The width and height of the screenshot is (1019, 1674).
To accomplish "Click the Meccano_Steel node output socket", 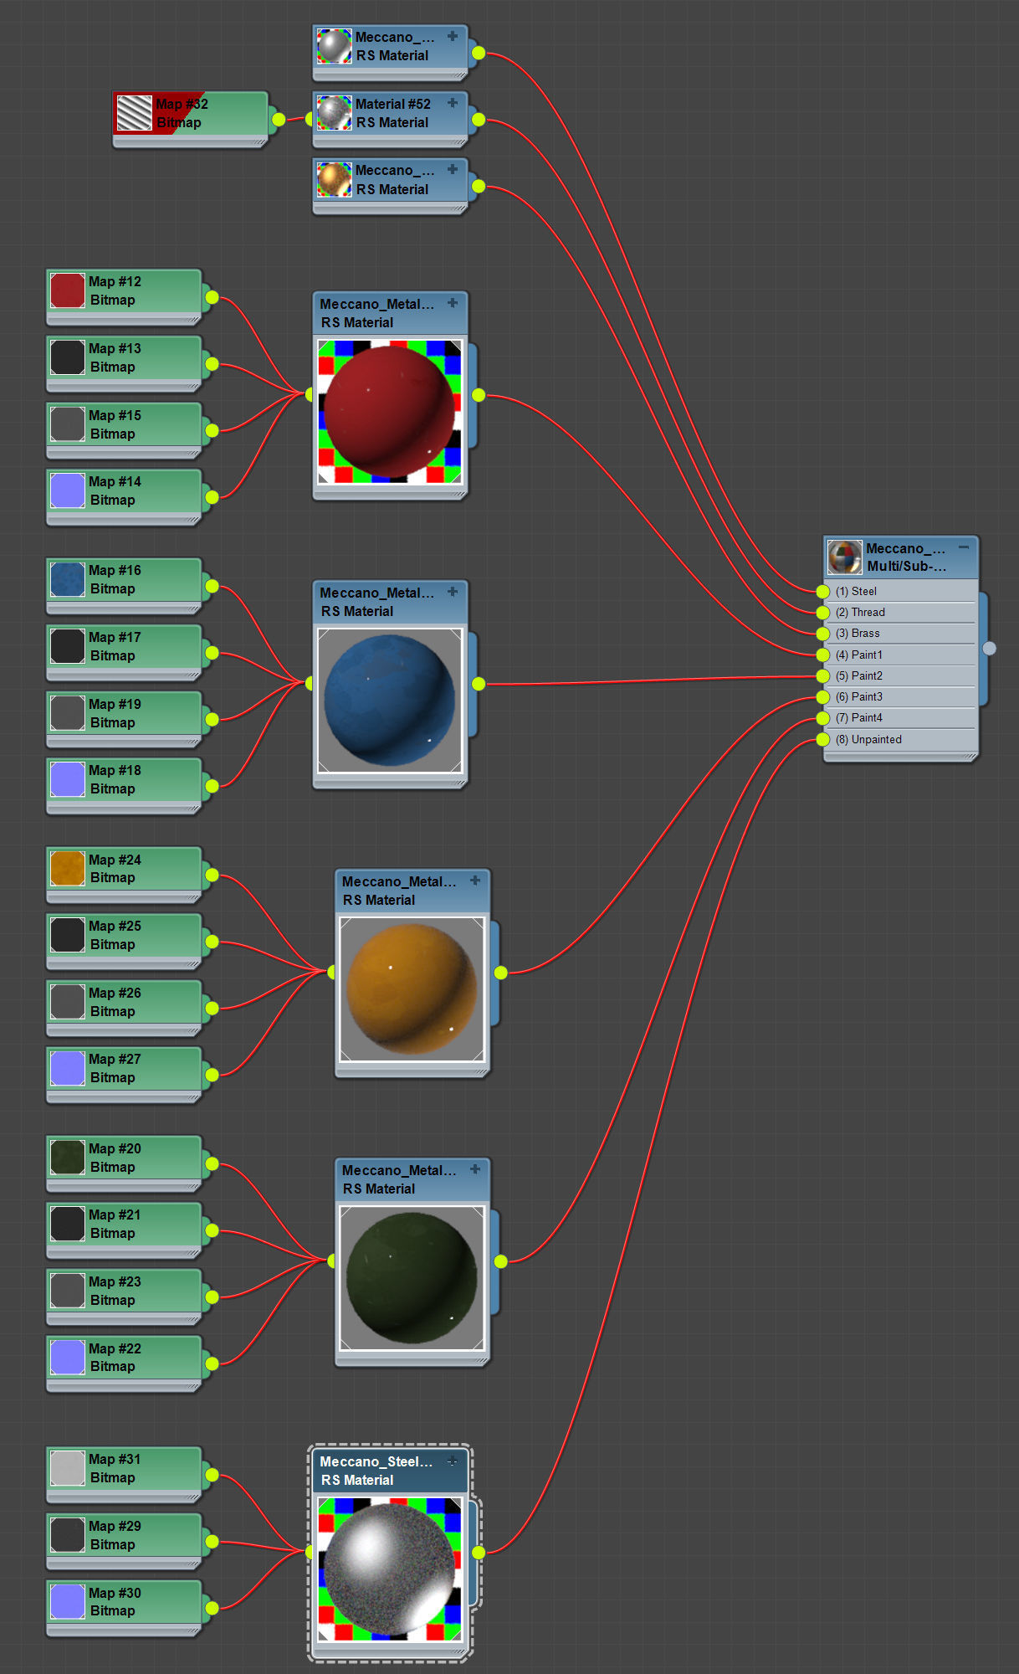I will tap(479, 1553).
